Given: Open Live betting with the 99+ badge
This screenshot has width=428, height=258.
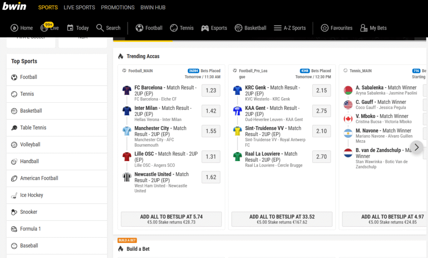Looking at the screenshot, I should tap(45, 28).
